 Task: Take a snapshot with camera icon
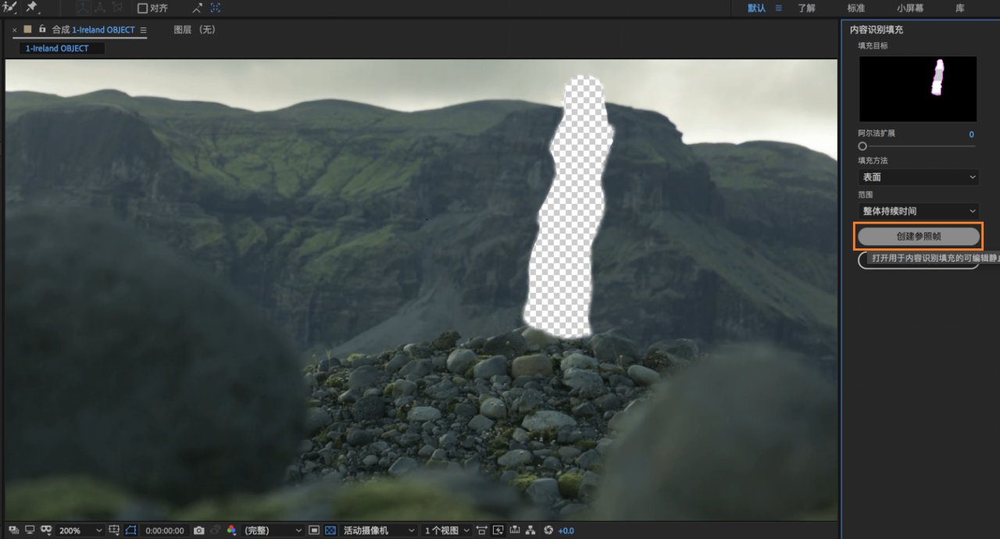tap(198, 530)
